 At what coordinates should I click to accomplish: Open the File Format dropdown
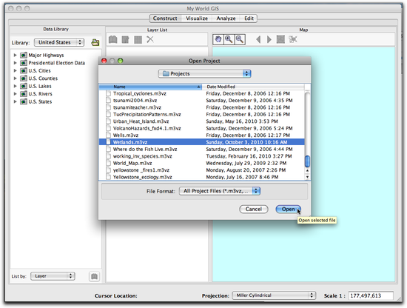(219, 191)
